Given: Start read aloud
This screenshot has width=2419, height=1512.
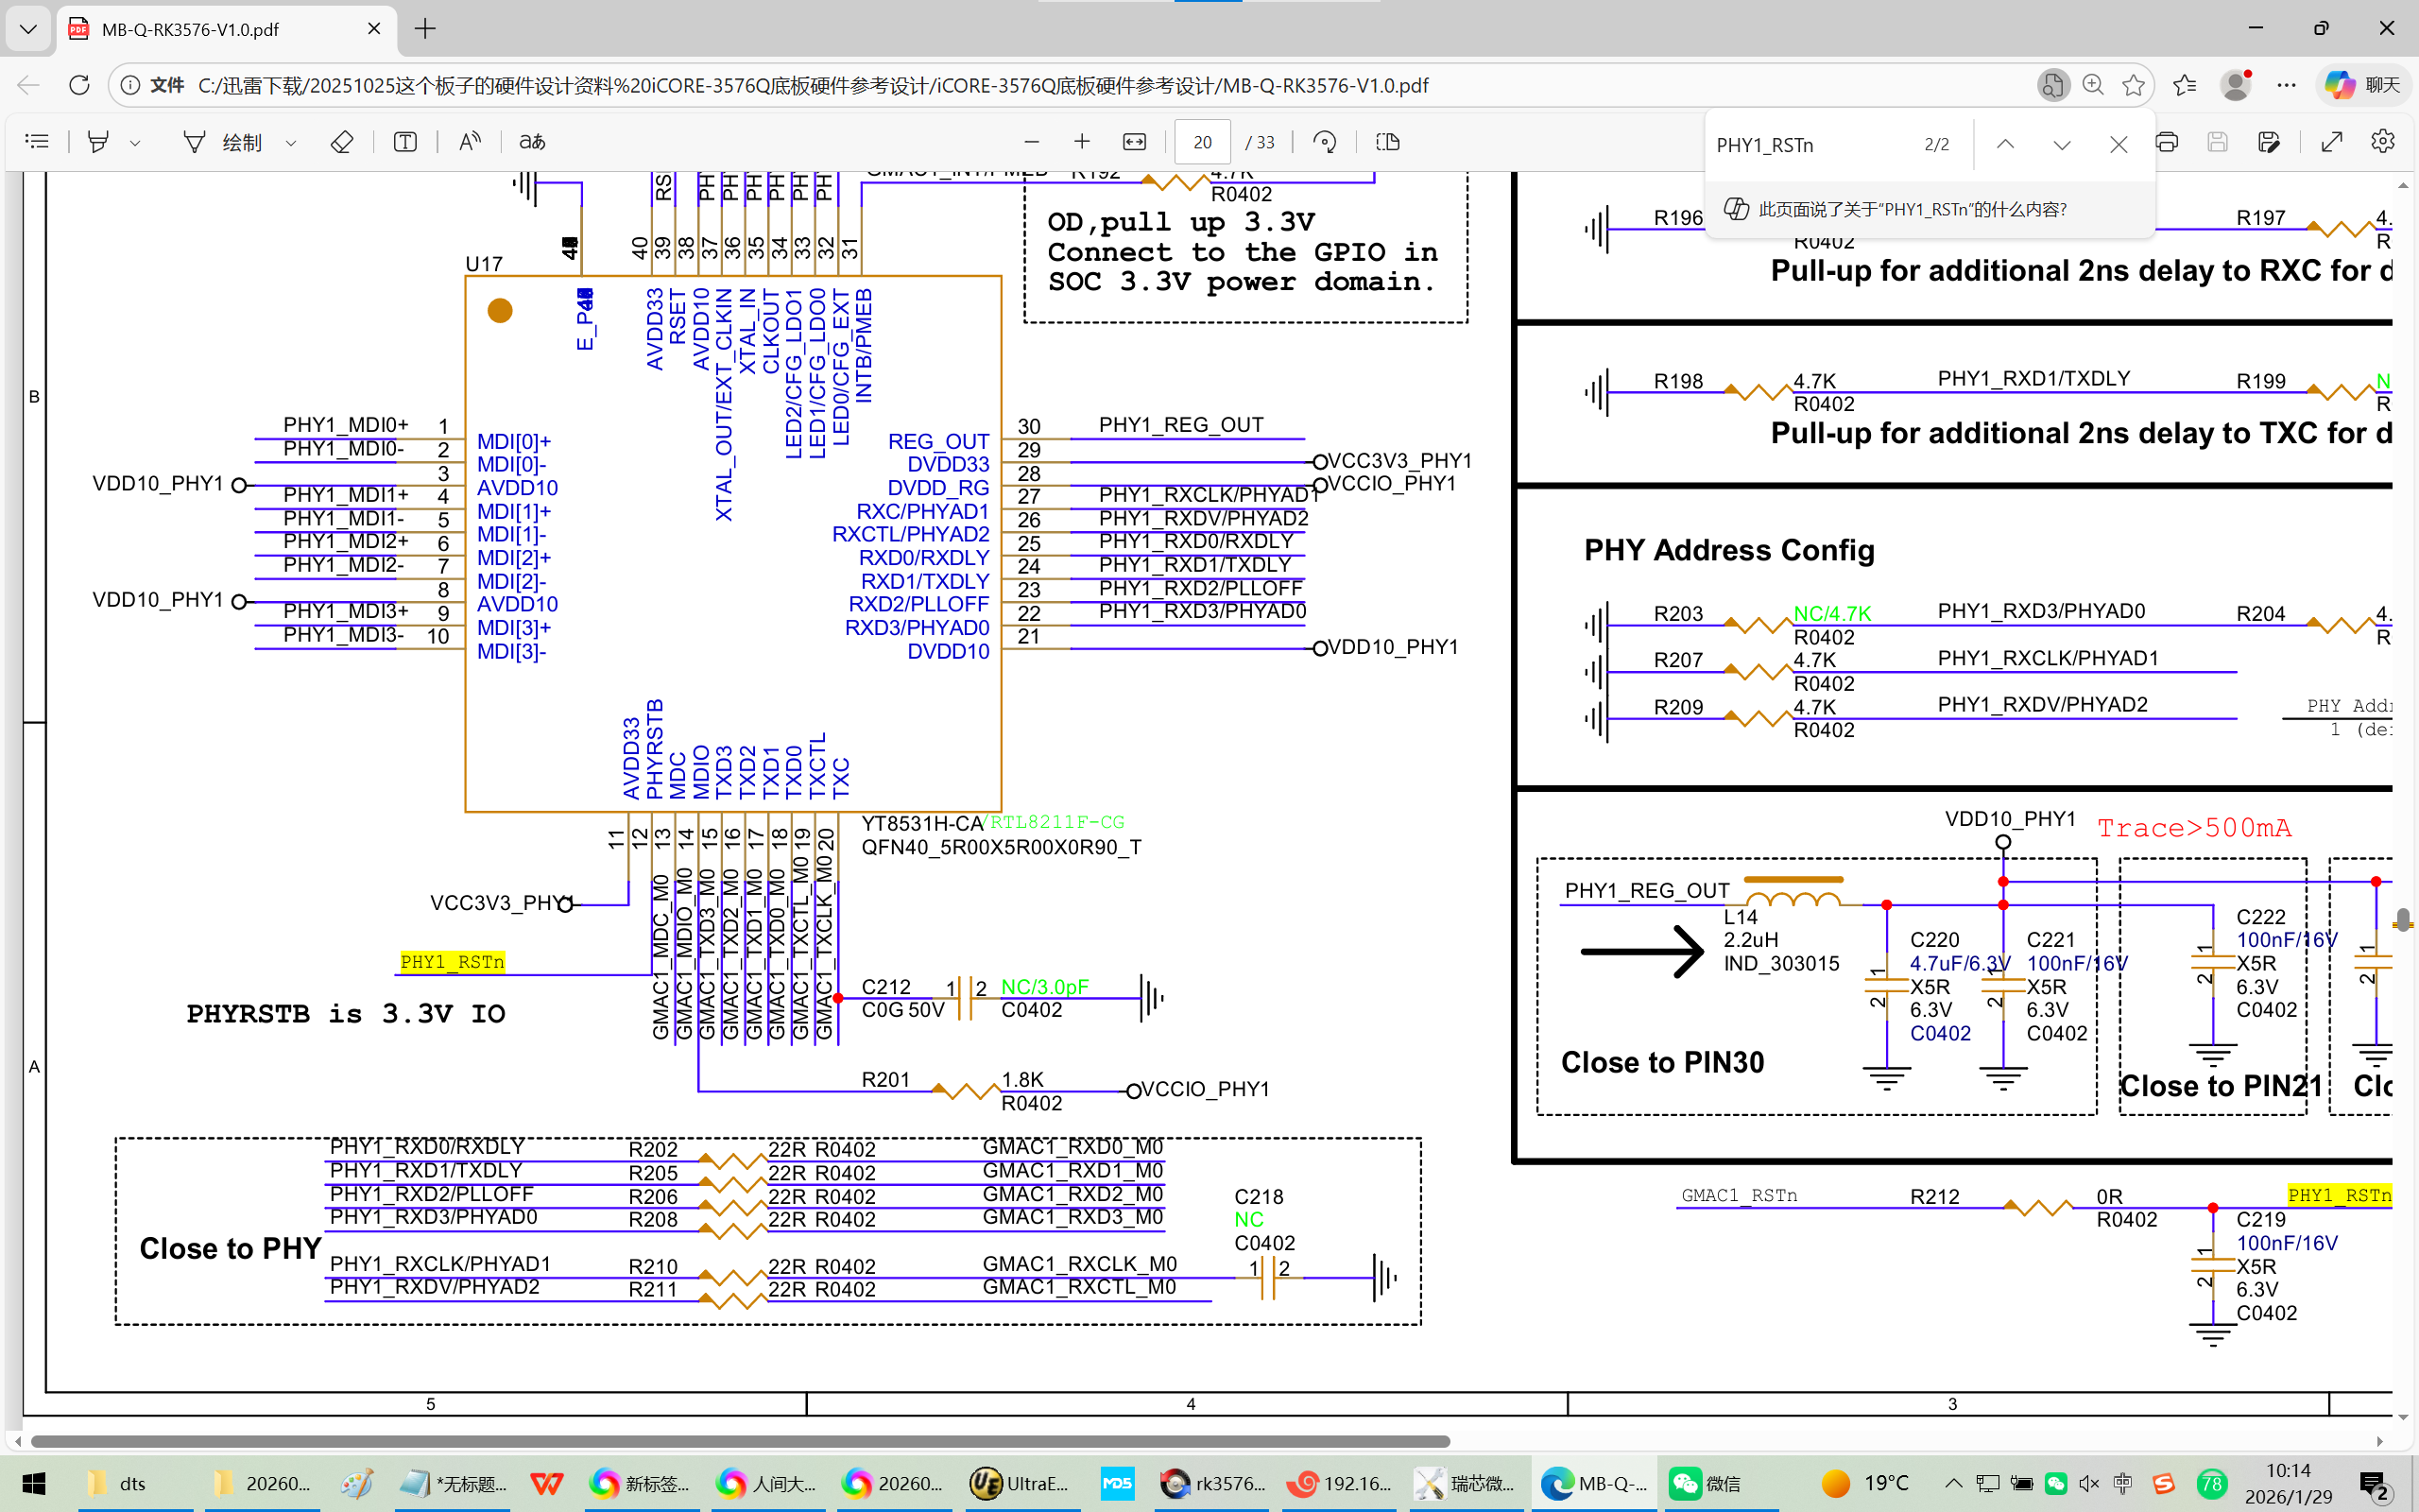Looking at the screenshot, I should coord(470,142).
